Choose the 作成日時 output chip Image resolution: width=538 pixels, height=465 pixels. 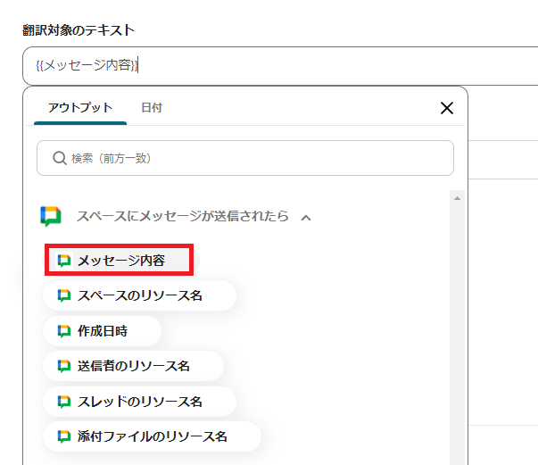click(x=103, y=331)
